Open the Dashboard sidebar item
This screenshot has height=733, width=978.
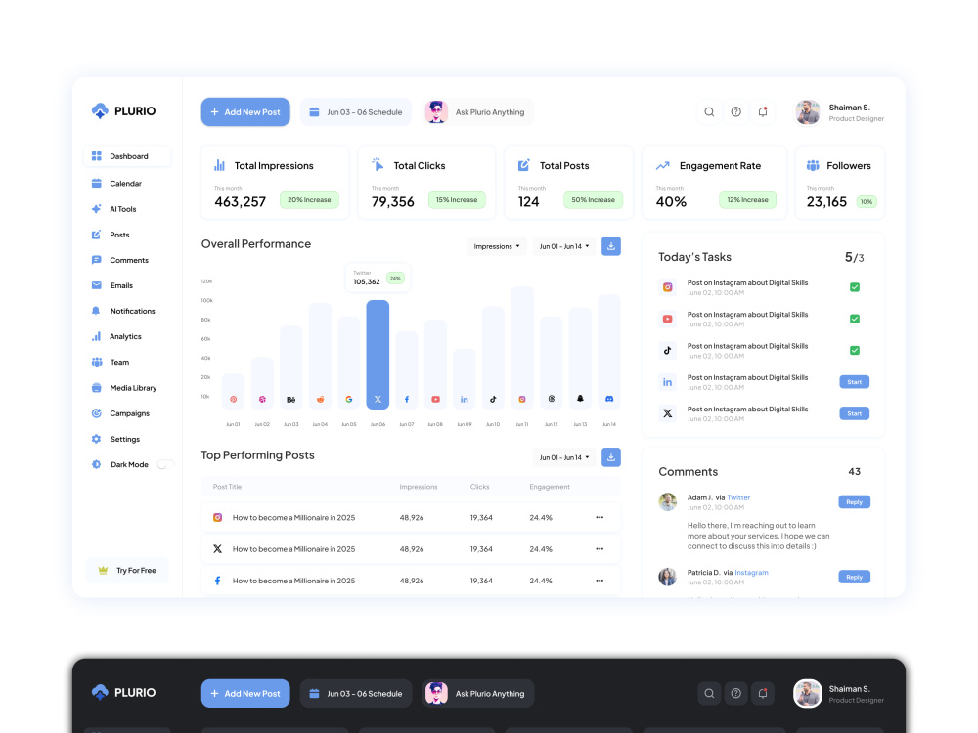click(x=127, y=156)
